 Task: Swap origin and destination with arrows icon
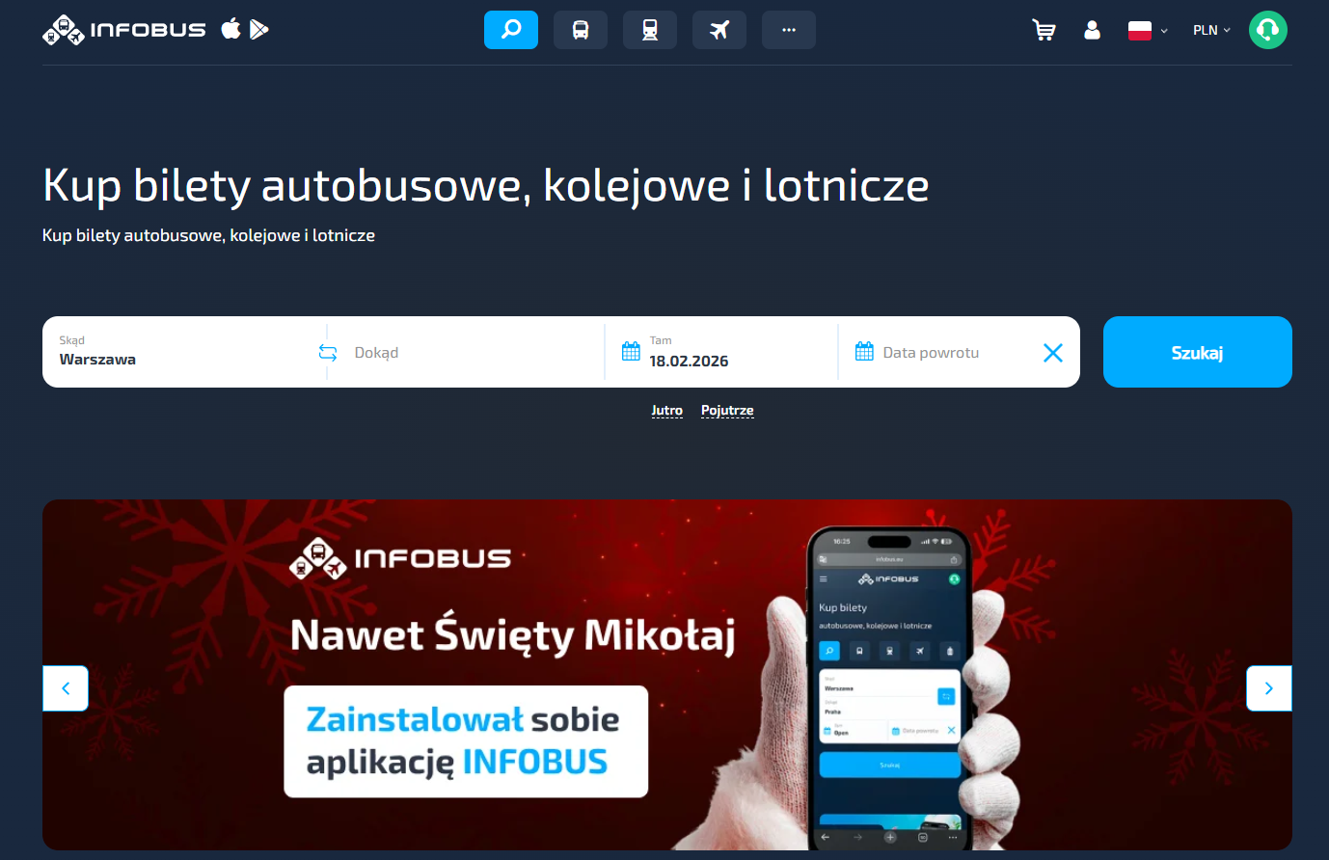pyautogui.click(x=328, y=353)
